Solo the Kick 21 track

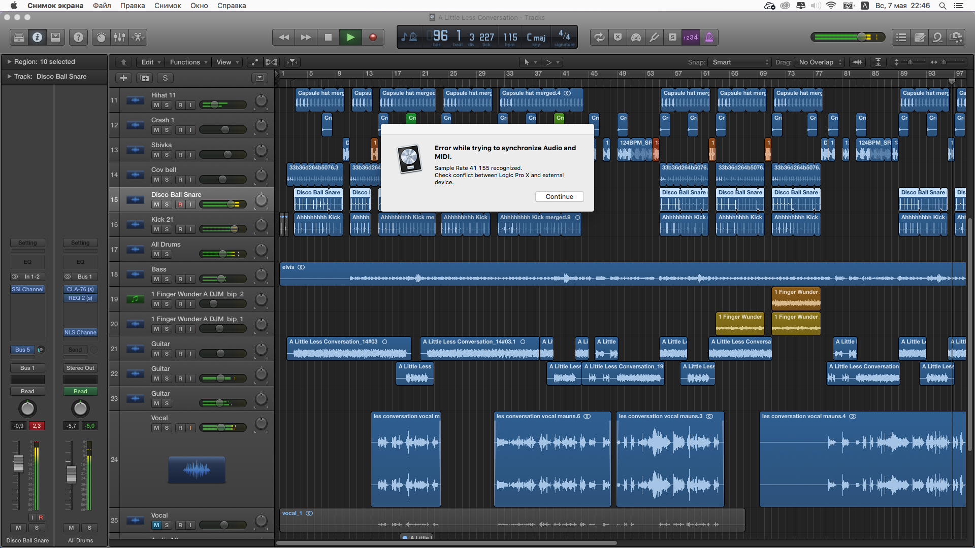tap(167, 229)
